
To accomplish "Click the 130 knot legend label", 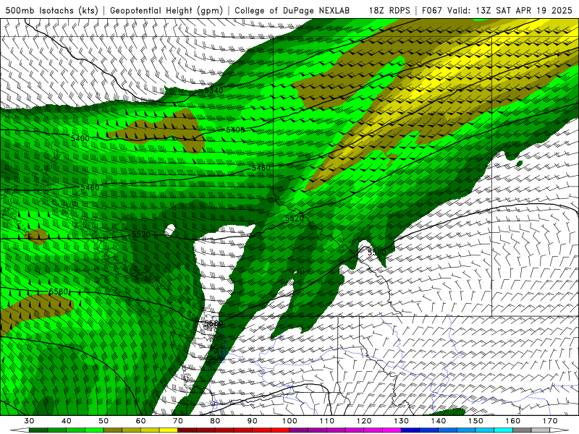I will [402, 421].
